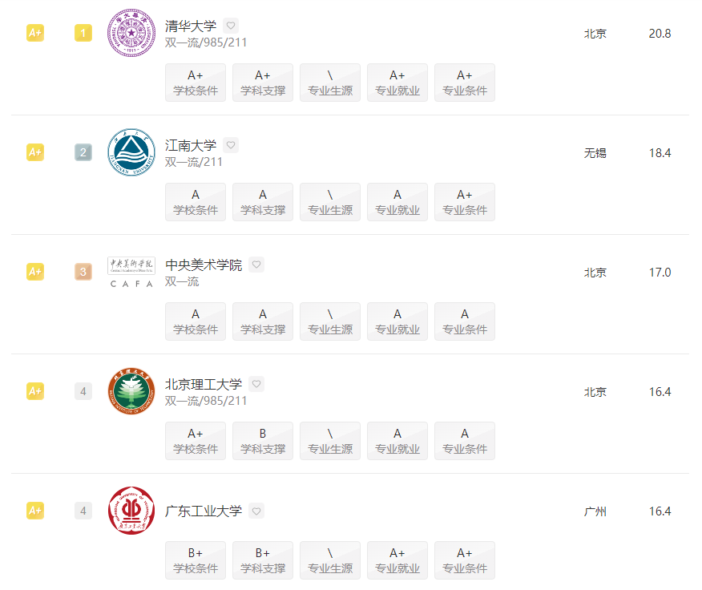702x590 pixels.
Task: Click the heart beside 广东工业大学
Action: [x=256, y=511]
